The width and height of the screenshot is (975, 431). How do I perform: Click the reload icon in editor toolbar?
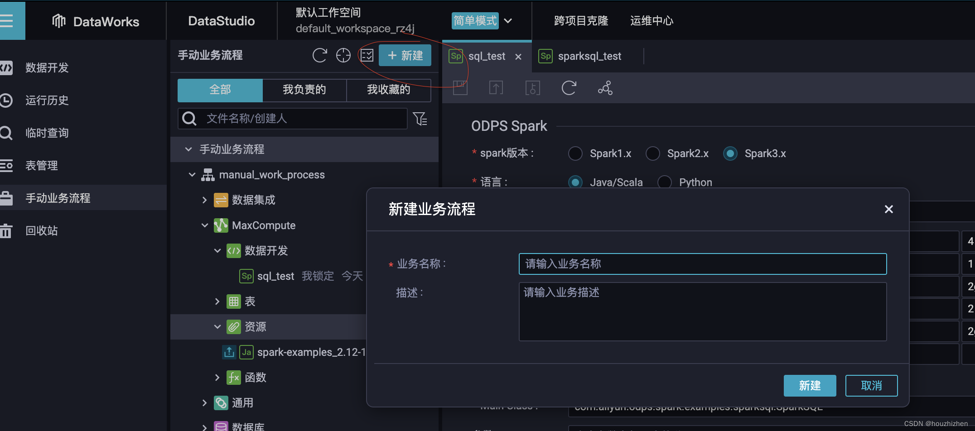(x=569, y=87)
